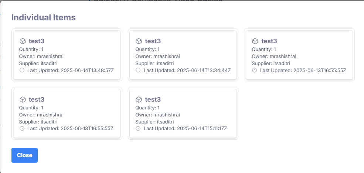Click the Individual Items heading
This screenshot has width=364, height=173.
44,17
